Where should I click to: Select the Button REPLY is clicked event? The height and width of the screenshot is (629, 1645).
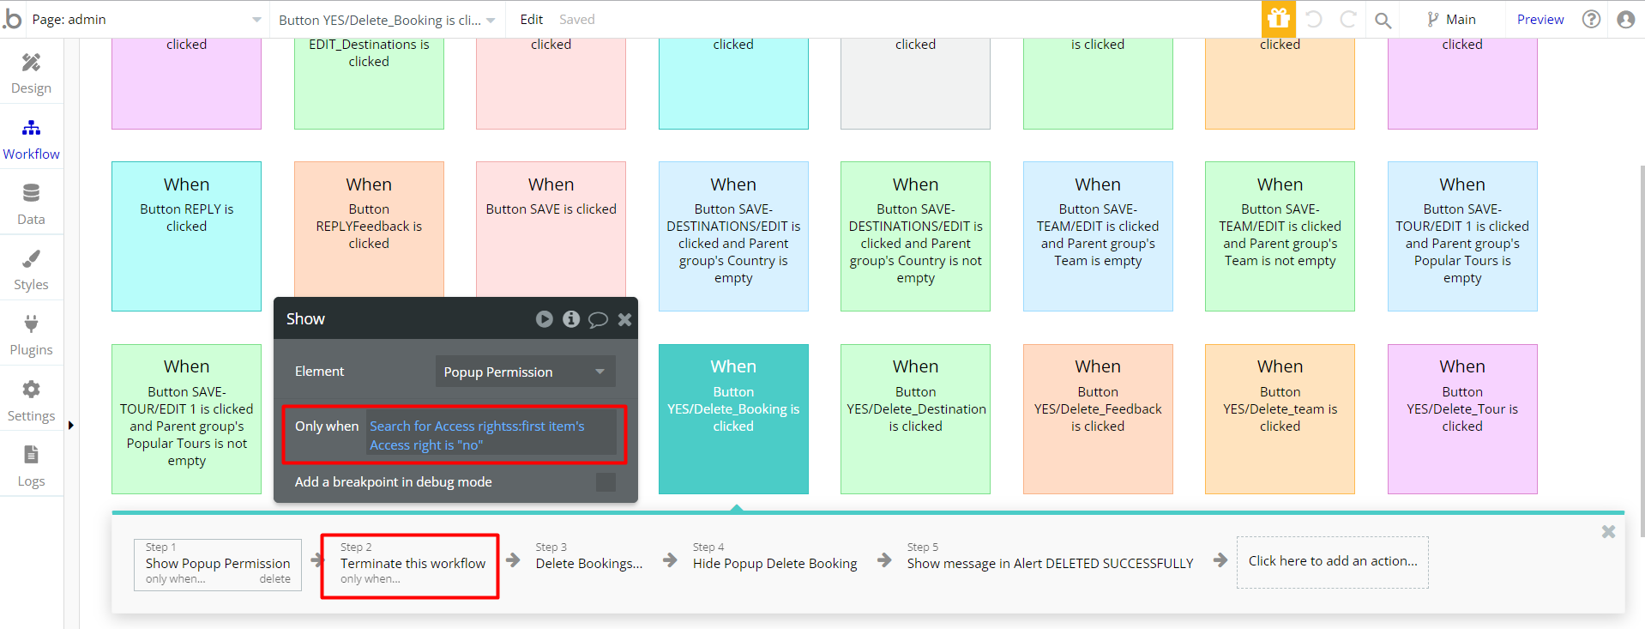pyautogui.click(x=186, y=236)
